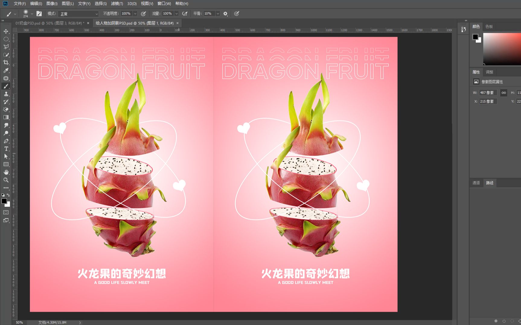This screenshot has height=325, width=521.
Task: Collapse the right panels double-arrow
Action: (x=466, y=20)
